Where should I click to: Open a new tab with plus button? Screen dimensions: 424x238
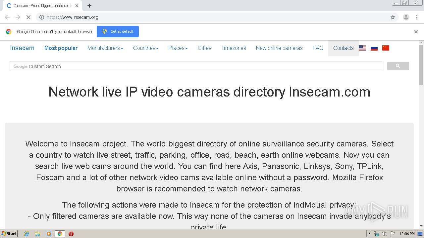click(x=89, y=6)
